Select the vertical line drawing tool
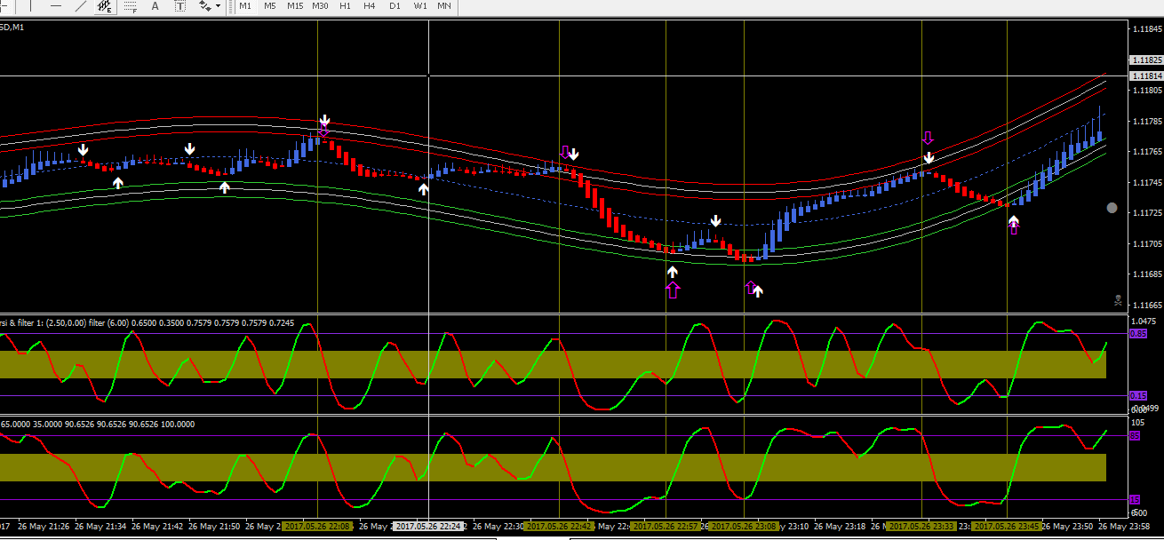Viewport: 1164px width, 540px height. (32, 6)
